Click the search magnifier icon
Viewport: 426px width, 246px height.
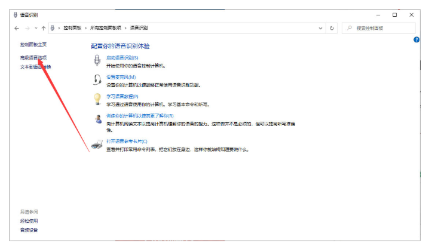point(350,28)
